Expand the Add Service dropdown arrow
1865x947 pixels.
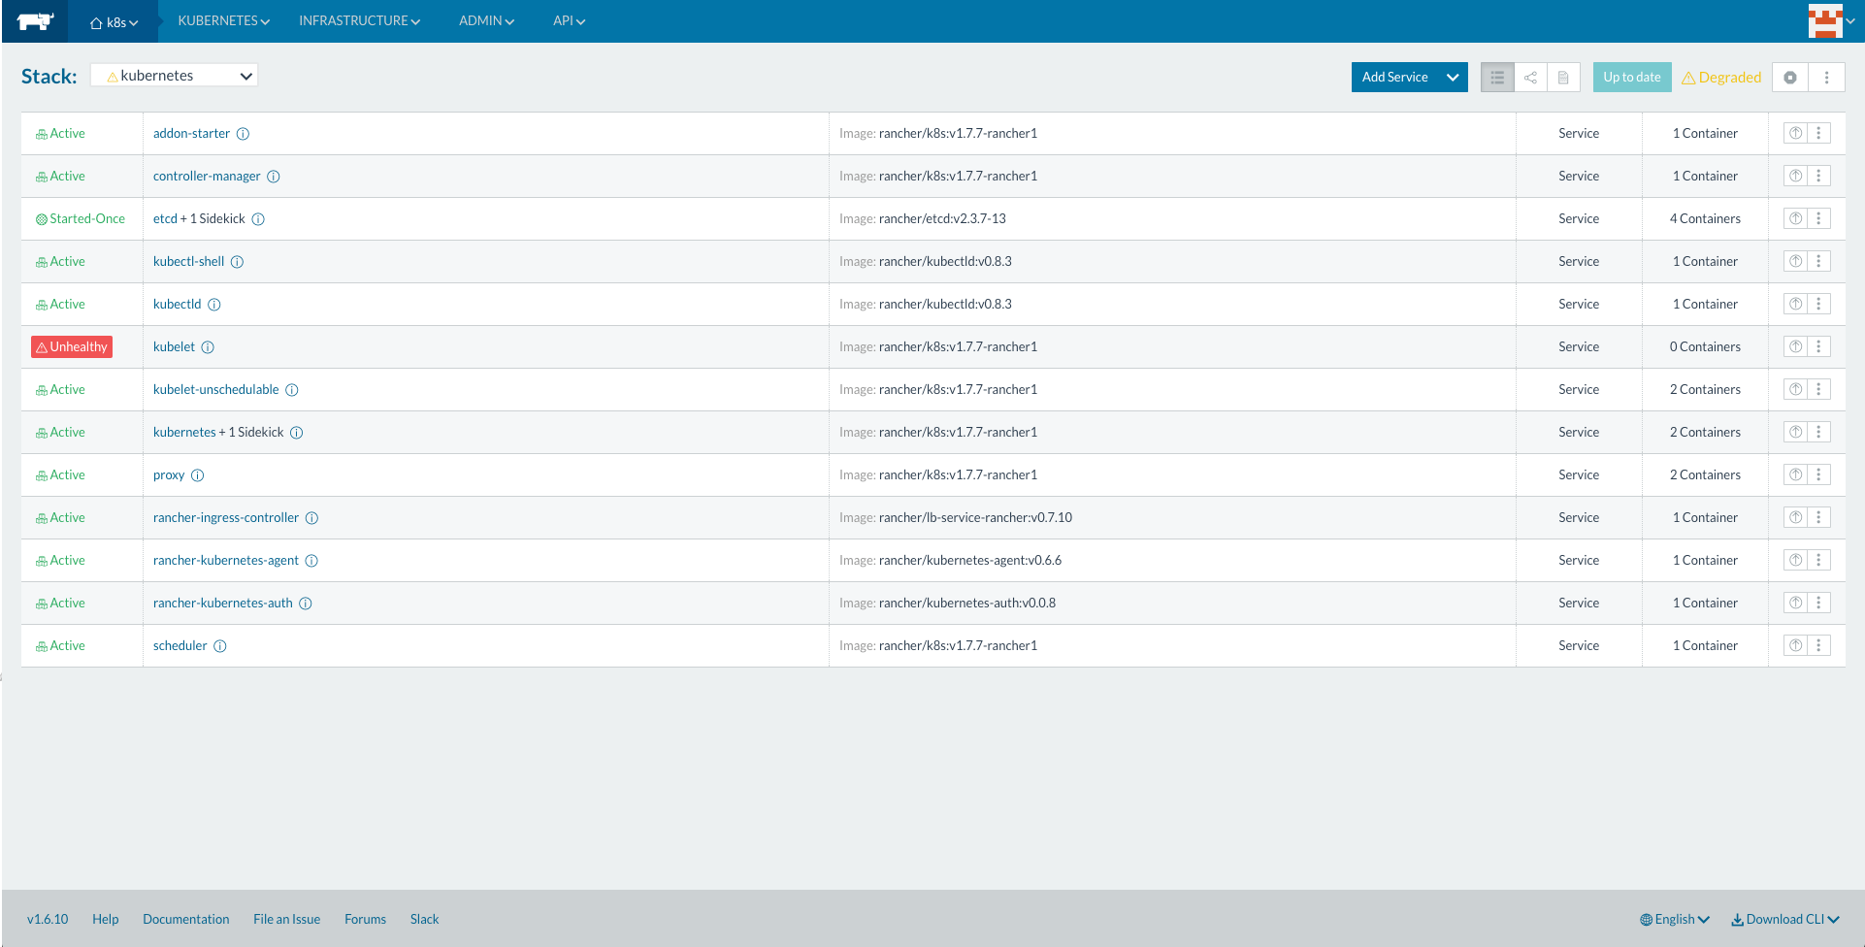[1453, 78]
